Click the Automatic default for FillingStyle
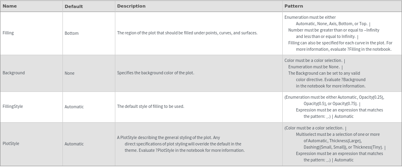The image size is (402, 167). coord(74,107)
